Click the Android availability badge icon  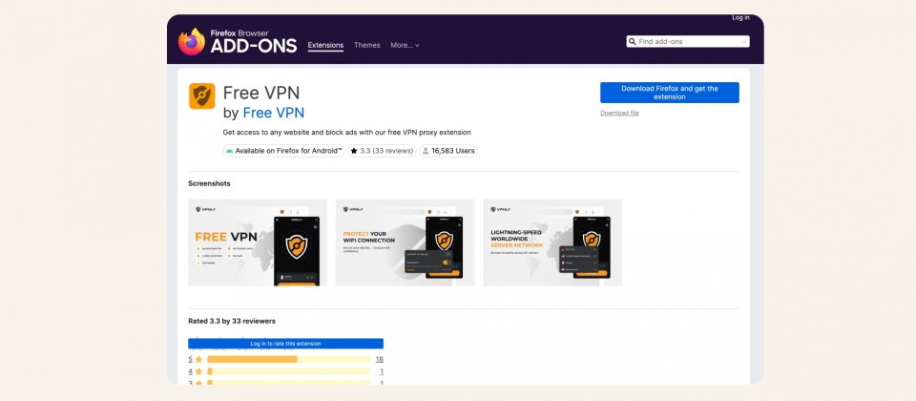(229, 151)
